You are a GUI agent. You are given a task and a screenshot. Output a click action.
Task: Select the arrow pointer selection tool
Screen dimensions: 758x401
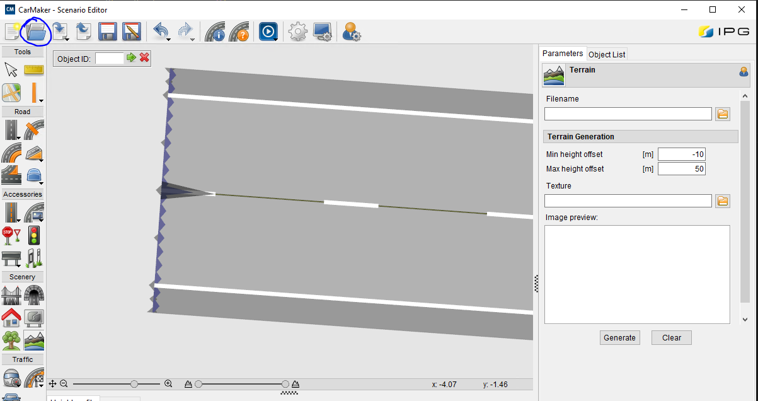pyautogui.click(x=11, y=69)
